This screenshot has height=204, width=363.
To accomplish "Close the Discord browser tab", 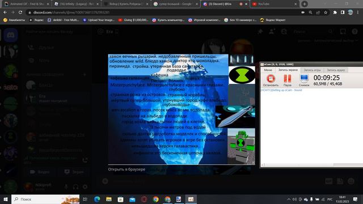I will point(246,4).
